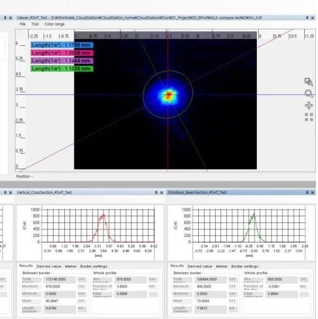The image size is (318, 319).
Task: Select the four-arrow pan tool
Action: tap(309, 106)
